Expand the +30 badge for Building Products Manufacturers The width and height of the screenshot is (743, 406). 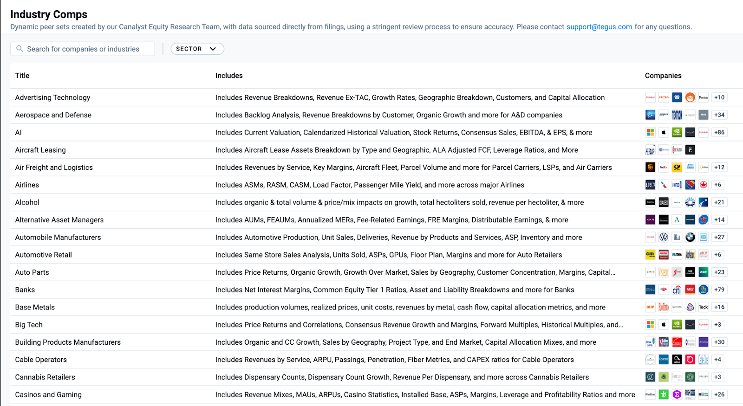tap(719, 342)
